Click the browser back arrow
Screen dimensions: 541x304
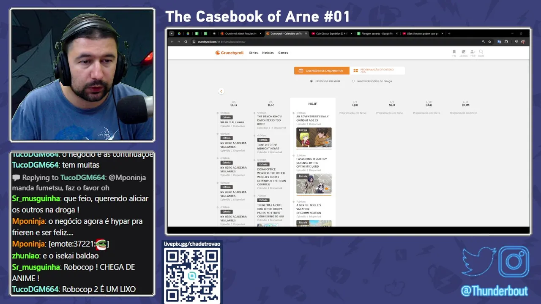[x=172, y=42]
